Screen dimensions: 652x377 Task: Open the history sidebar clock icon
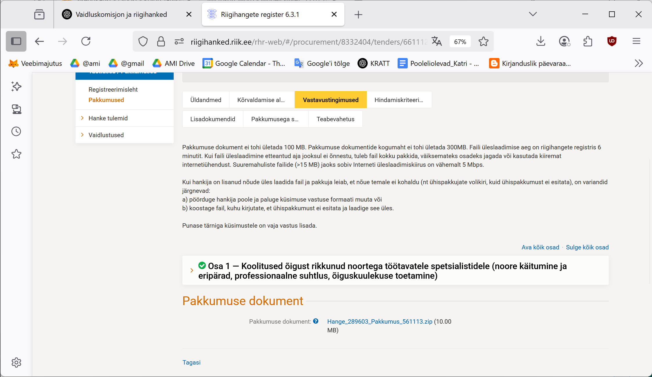16,131
